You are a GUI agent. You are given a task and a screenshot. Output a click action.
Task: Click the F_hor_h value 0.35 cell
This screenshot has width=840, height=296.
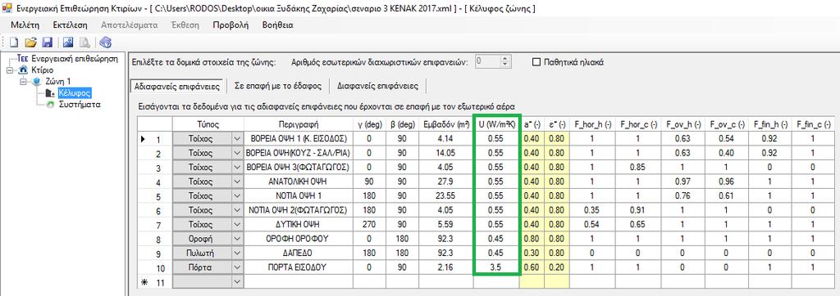click(x=592, y=210)
